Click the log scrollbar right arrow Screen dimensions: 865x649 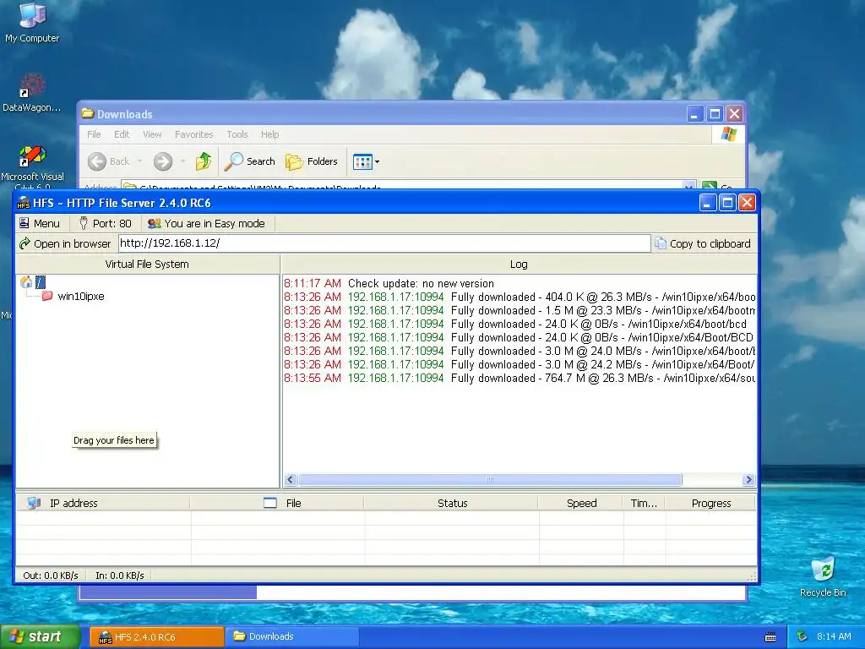[748, 480]
